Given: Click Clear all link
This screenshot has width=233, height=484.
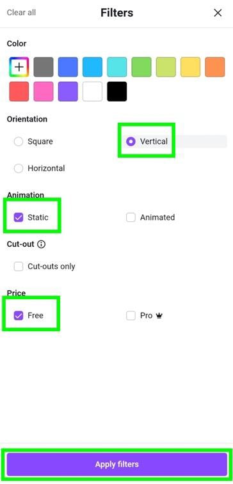Looking at the screenshot, I should [21, 13].
